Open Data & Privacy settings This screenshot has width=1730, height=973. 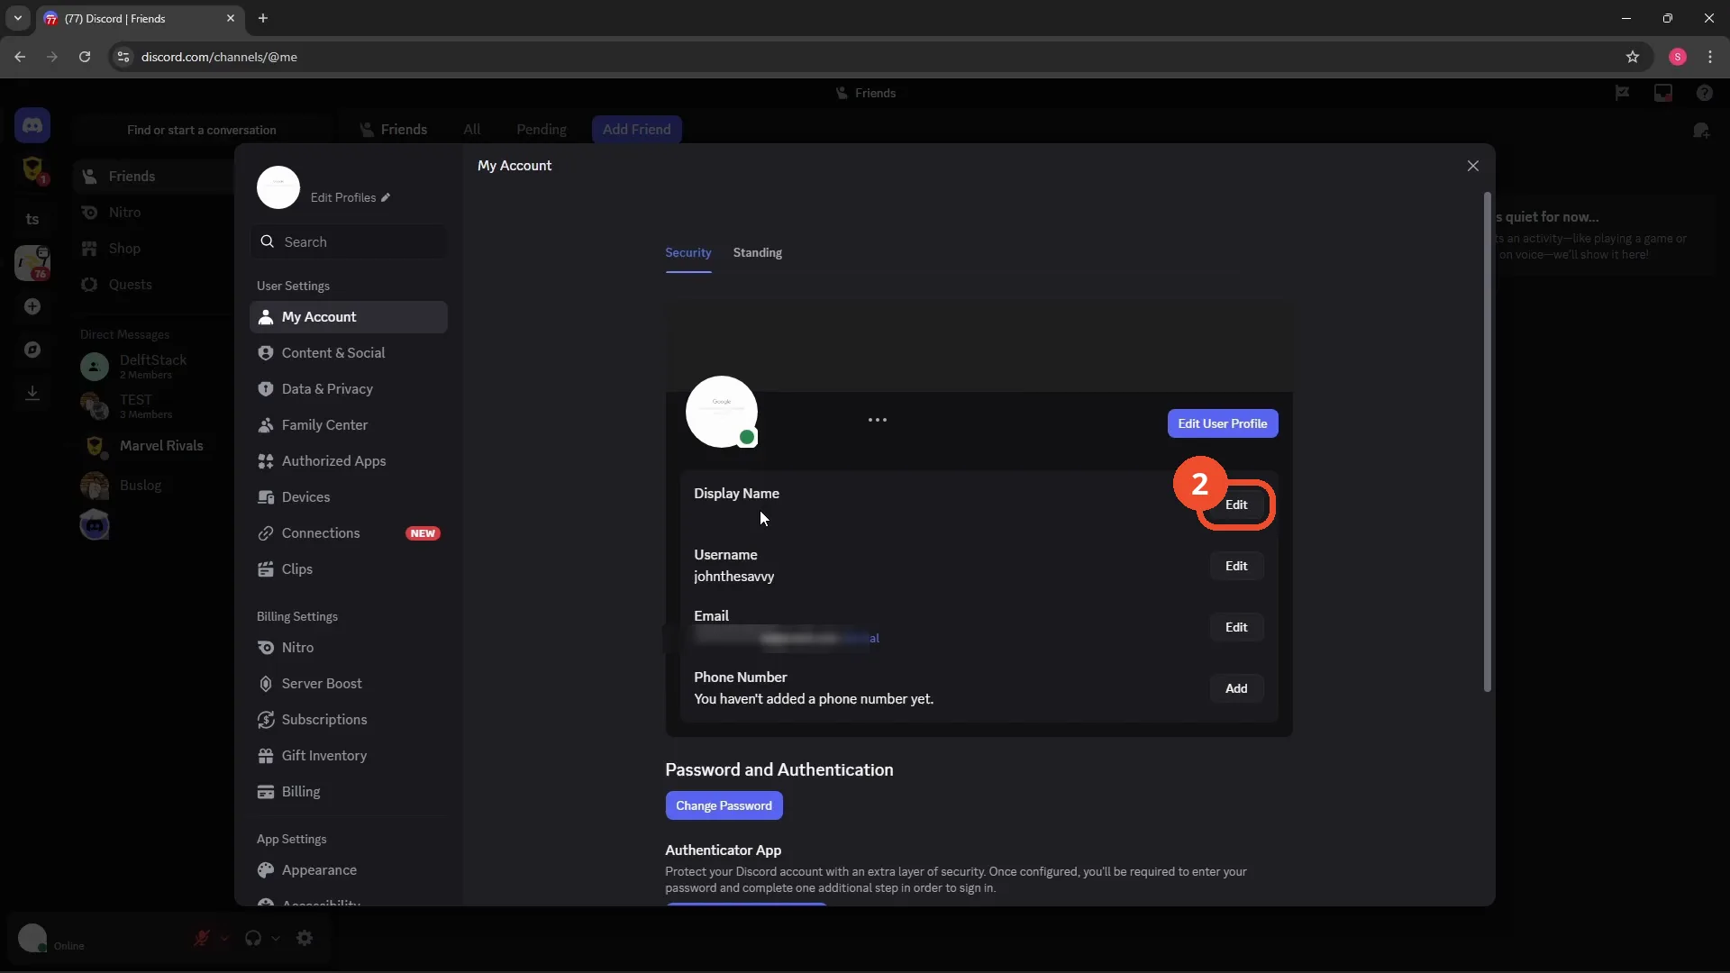point(348,389)
